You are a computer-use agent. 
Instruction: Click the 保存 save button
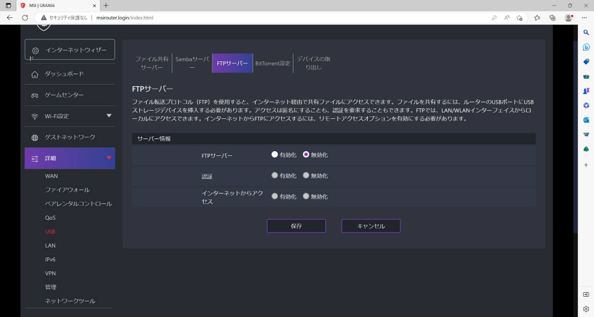(x=296, y=226)
